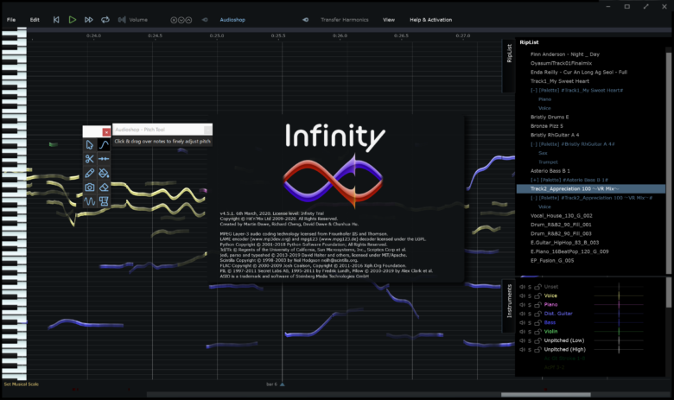Mute the Voice instrument
Image resolution: width=674 pixels, height=400 pixels.
click(522, 295)
